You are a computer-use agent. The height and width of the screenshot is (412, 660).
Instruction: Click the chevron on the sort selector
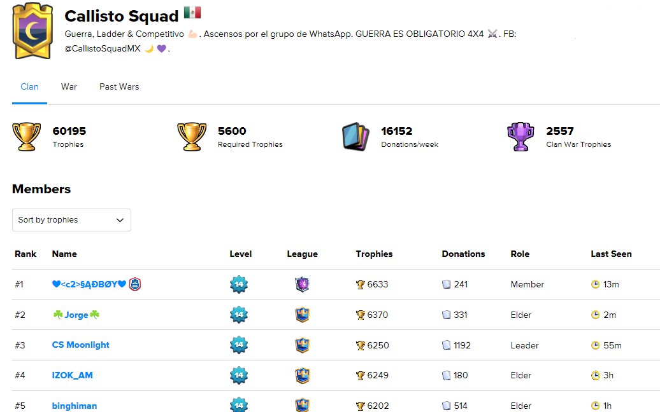(x=120, y=220)
